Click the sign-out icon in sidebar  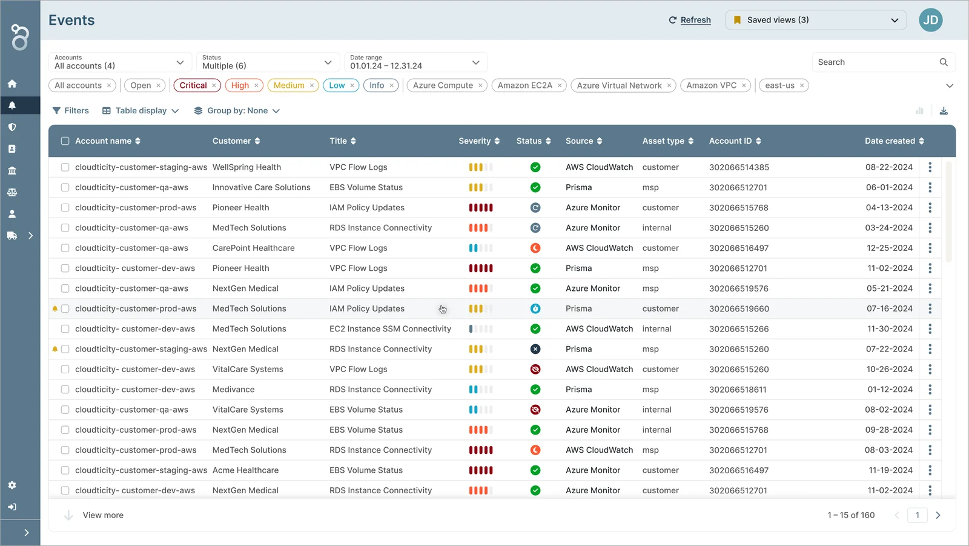click(12, 507)
